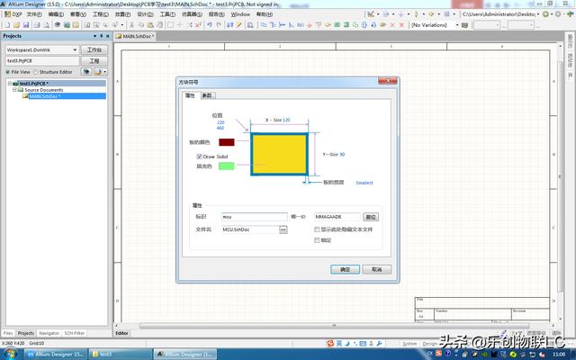Click the horizontal scrollbar under schematic sheet

(x=334, y=326)
